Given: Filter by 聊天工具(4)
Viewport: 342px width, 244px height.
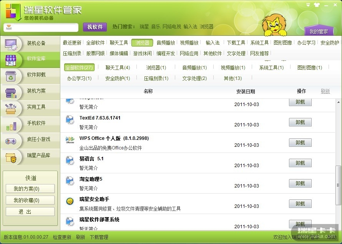Looking at the screenshot, I should pyautogui.click(x=118, y=68).
